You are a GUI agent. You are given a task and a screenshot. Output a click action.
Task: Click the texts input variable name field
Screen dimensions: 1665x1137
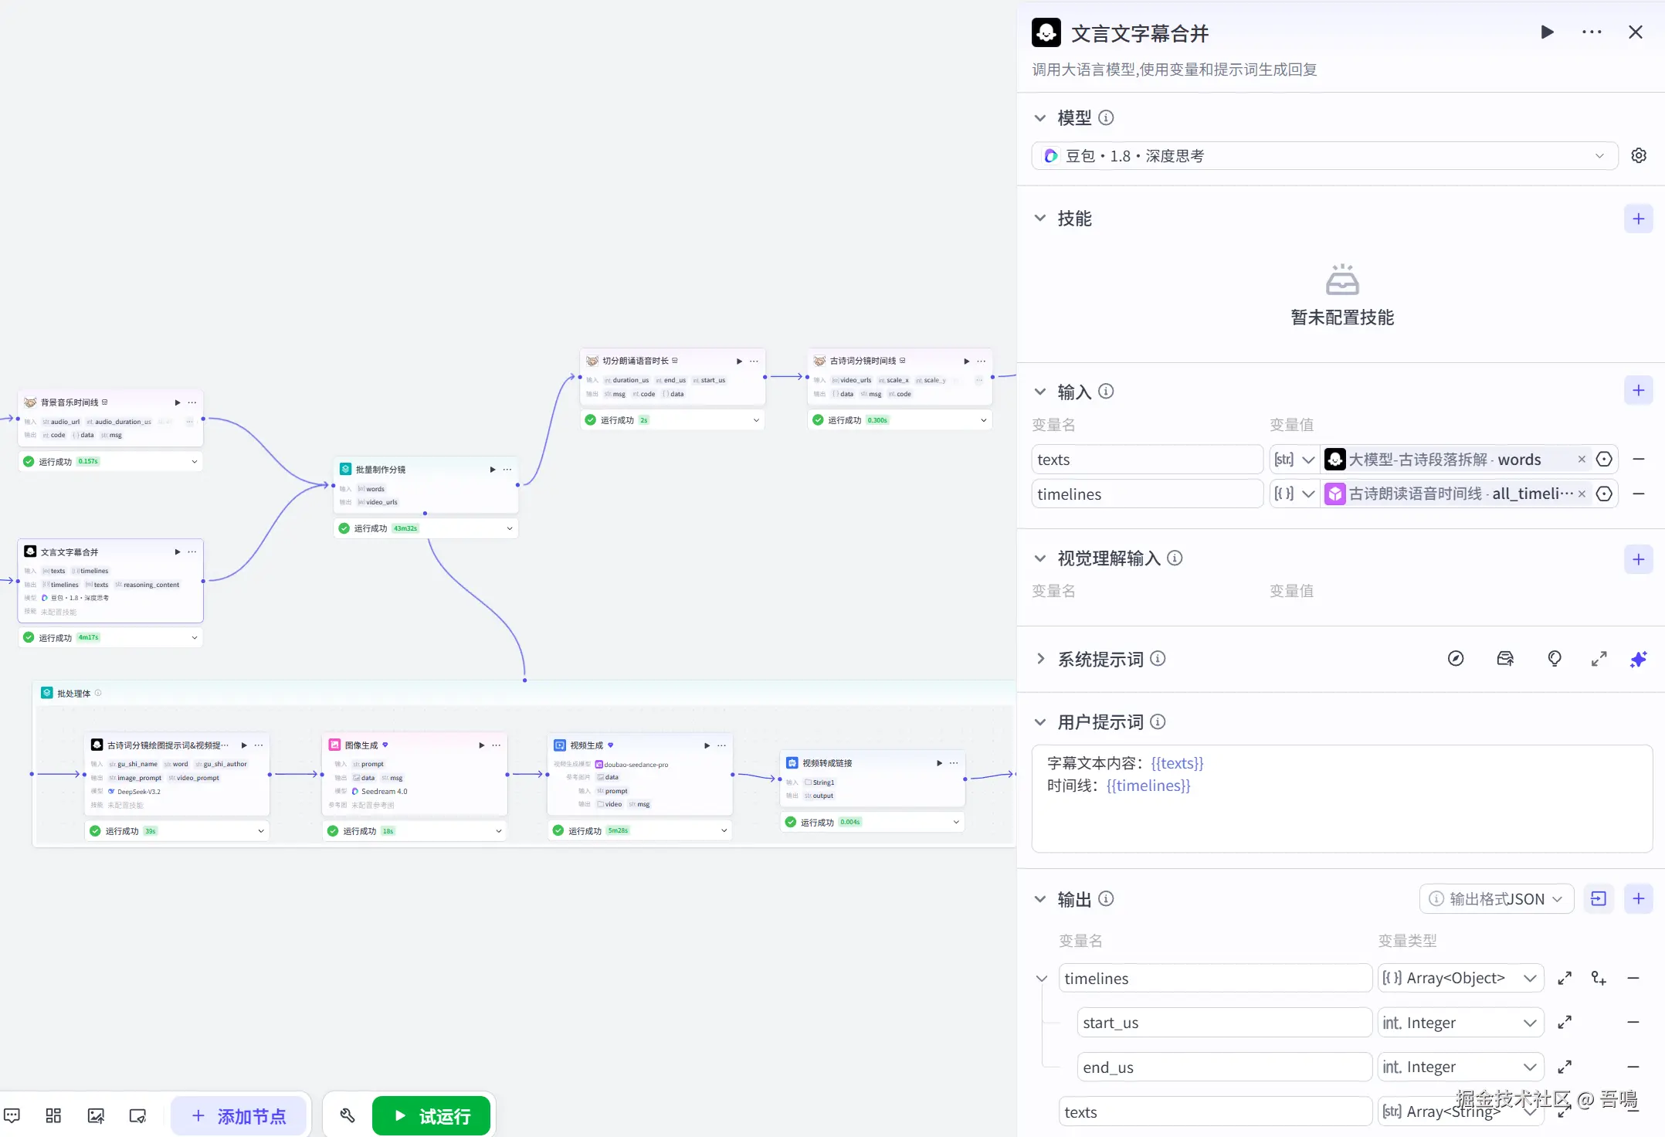1146,460
